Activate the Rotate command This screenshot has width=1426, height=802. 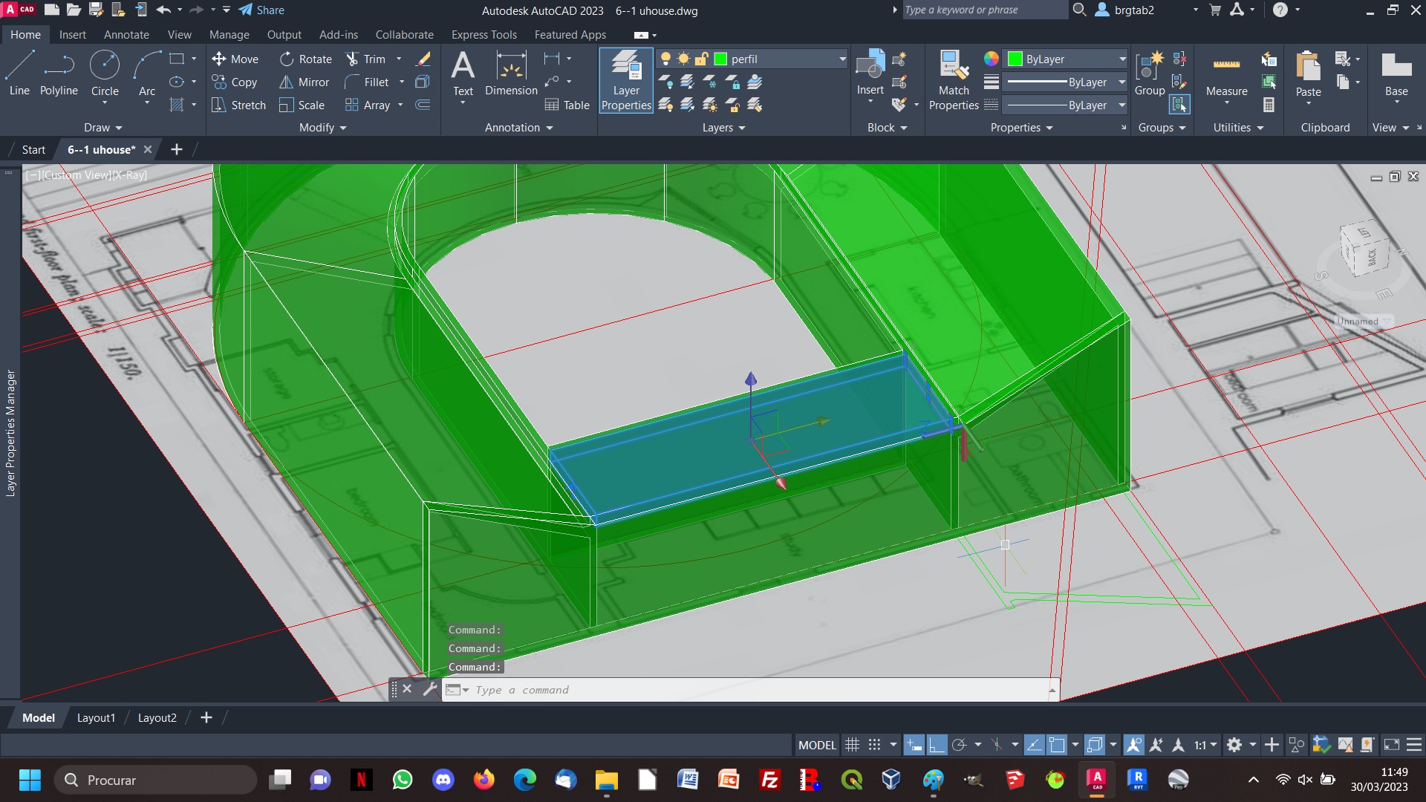tap(306, 59)
